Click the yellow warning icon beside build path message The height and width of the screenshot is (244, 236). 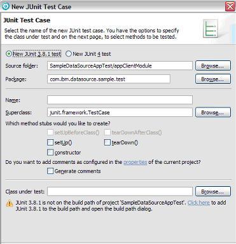tap(10, 203)
